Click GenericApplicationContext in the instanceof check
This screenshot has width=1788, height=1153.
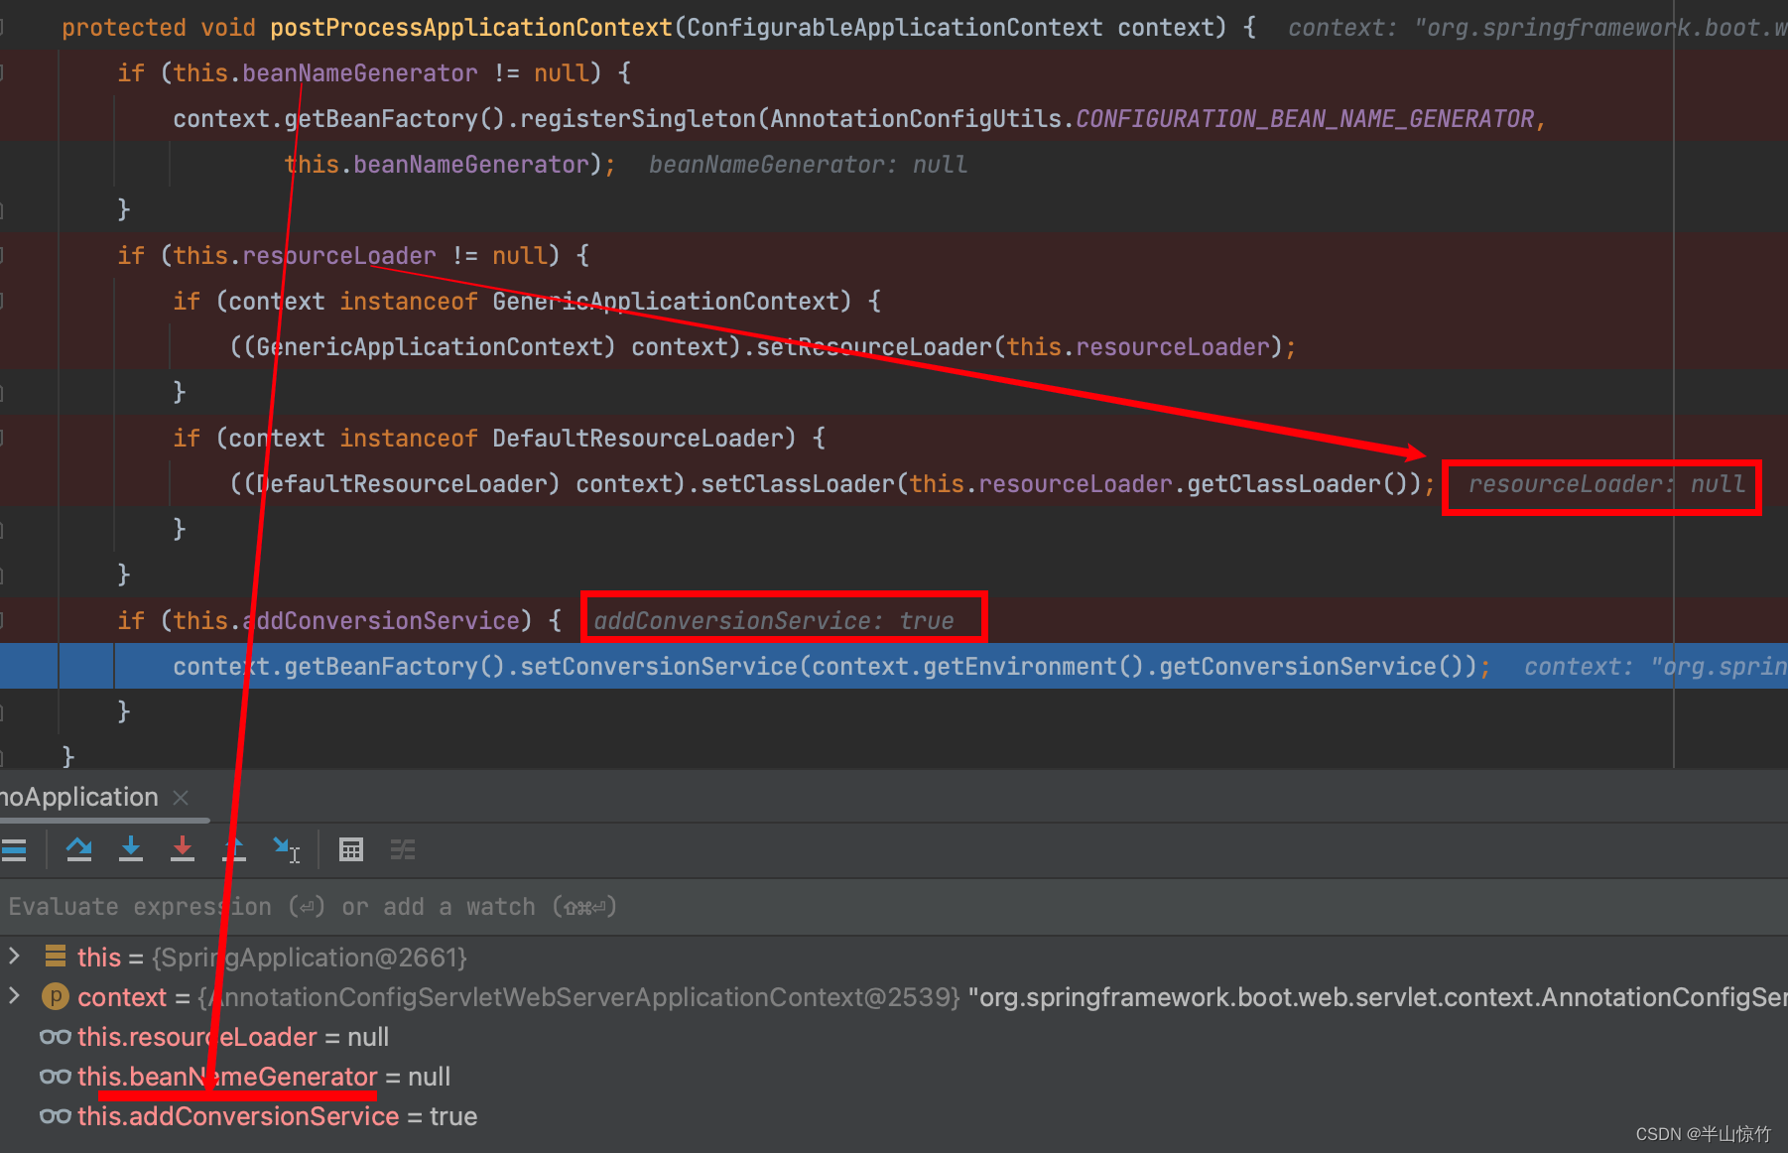(666, 302)
